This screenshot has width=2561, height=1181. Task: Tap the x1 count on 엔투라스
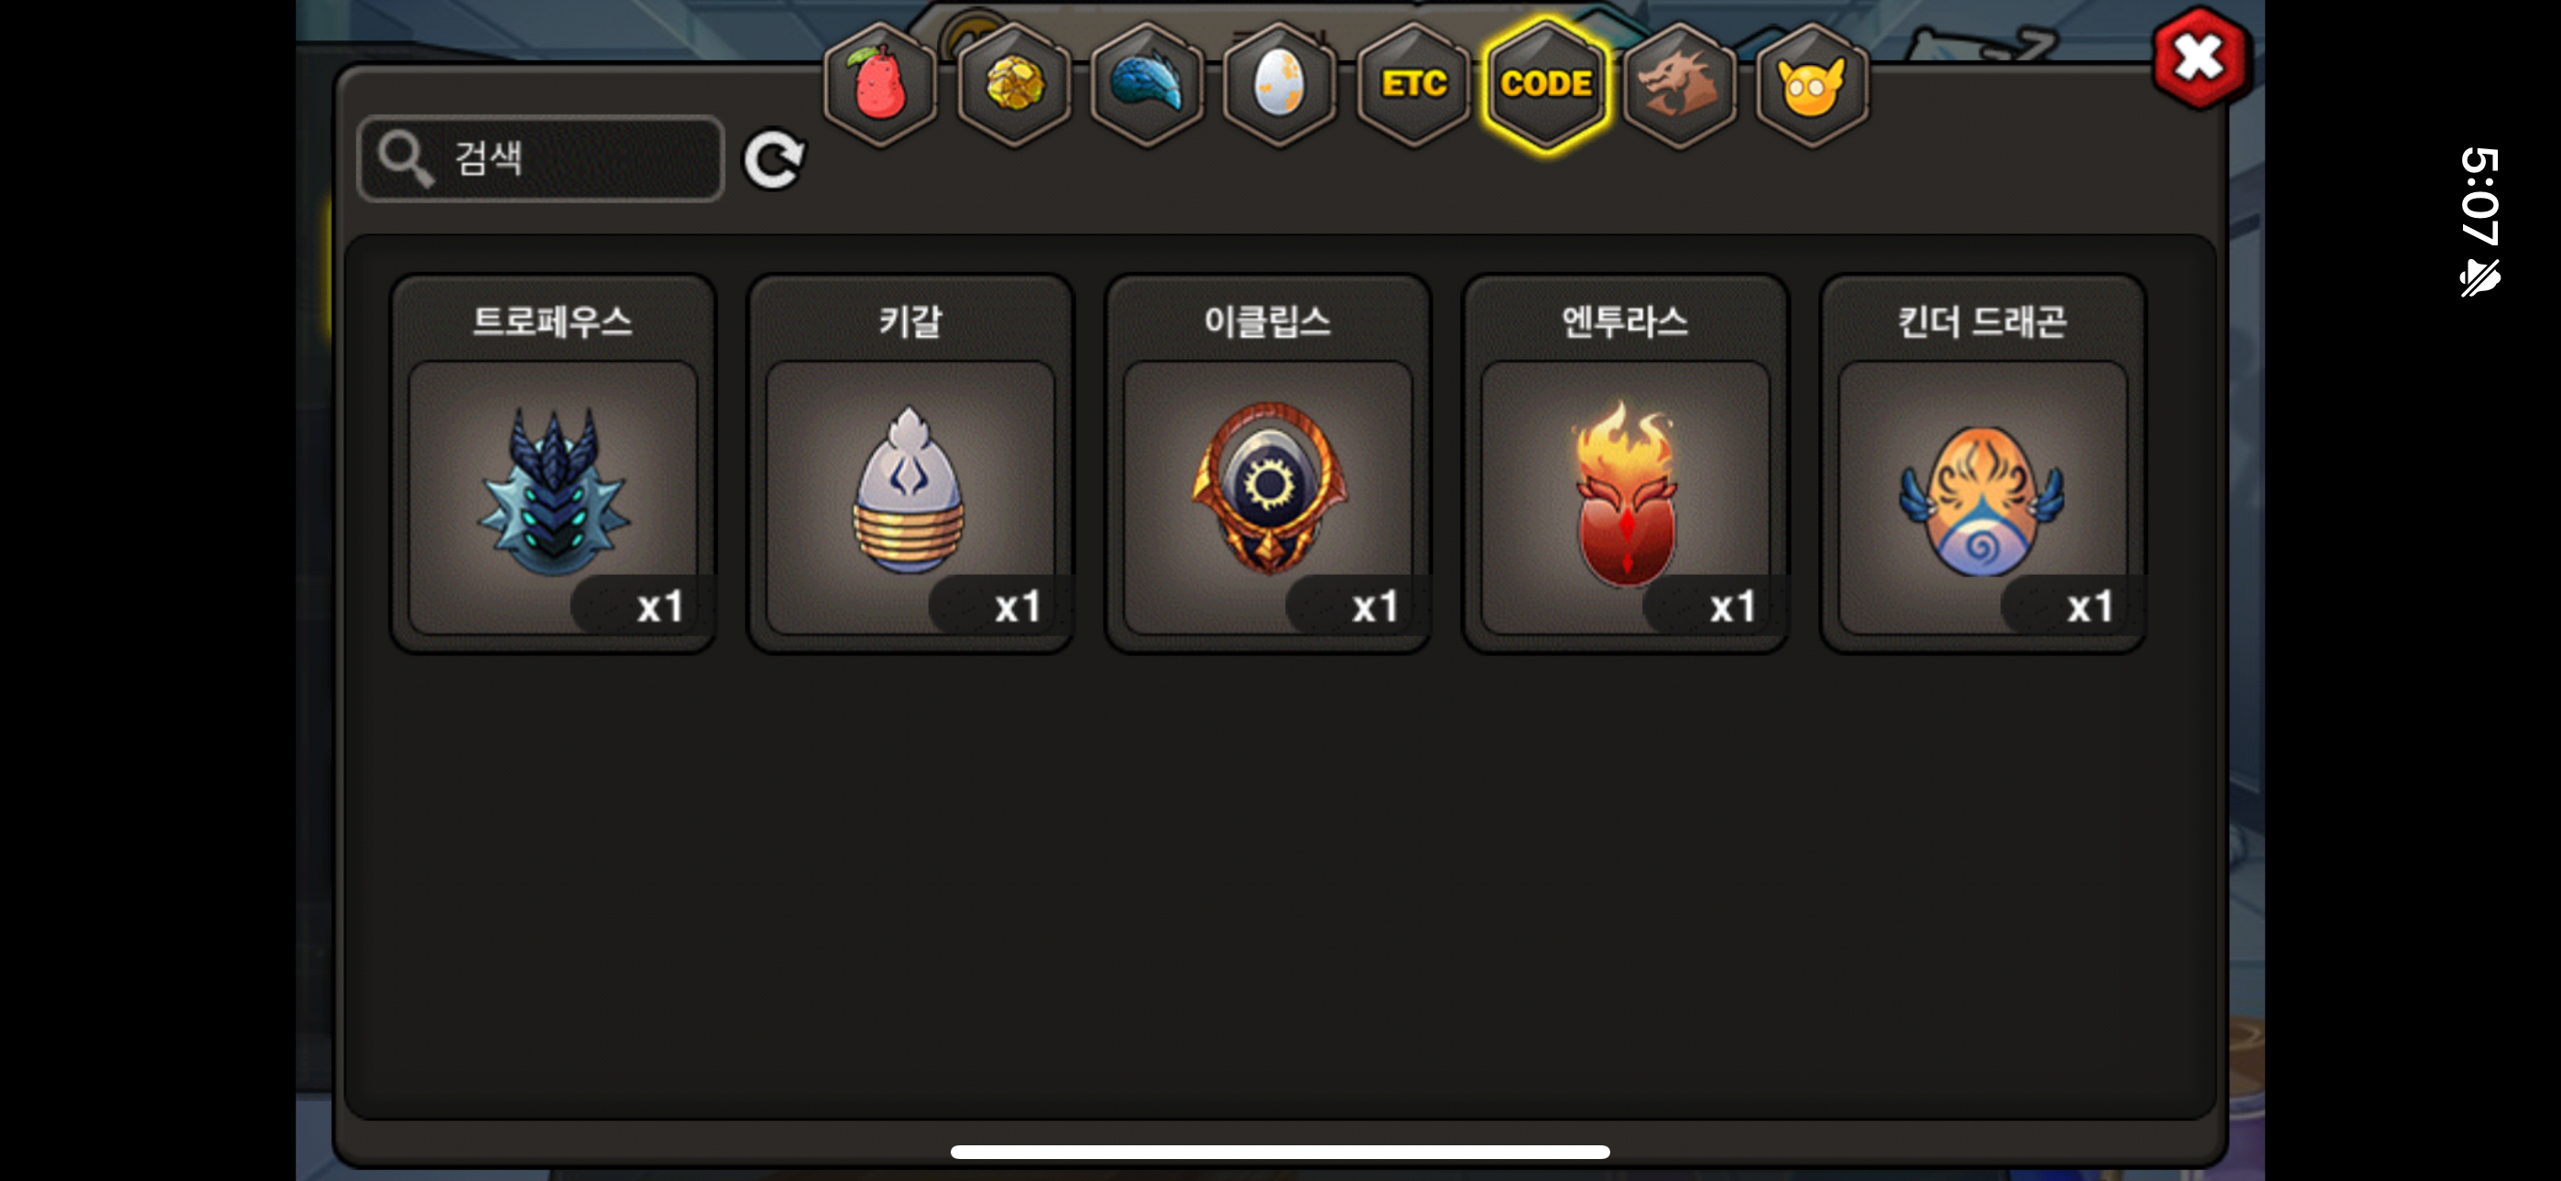click(x=1732, y=605)
